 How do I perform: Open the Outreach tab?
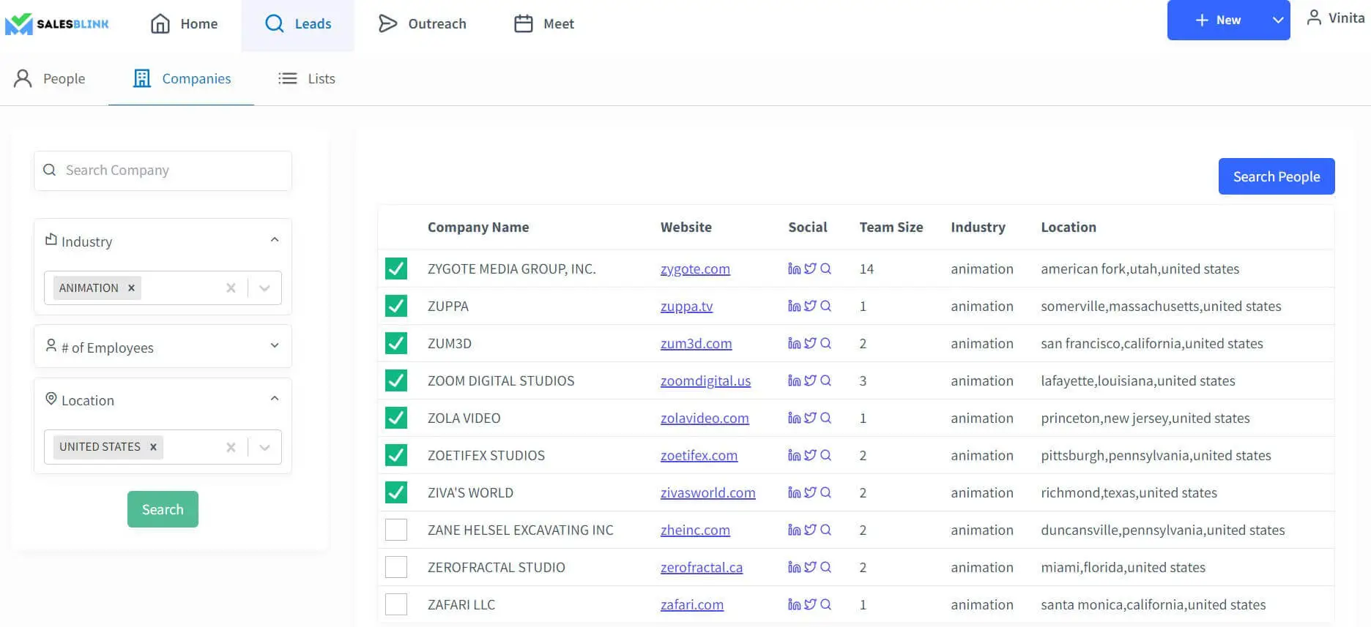[x=422, y=24]
